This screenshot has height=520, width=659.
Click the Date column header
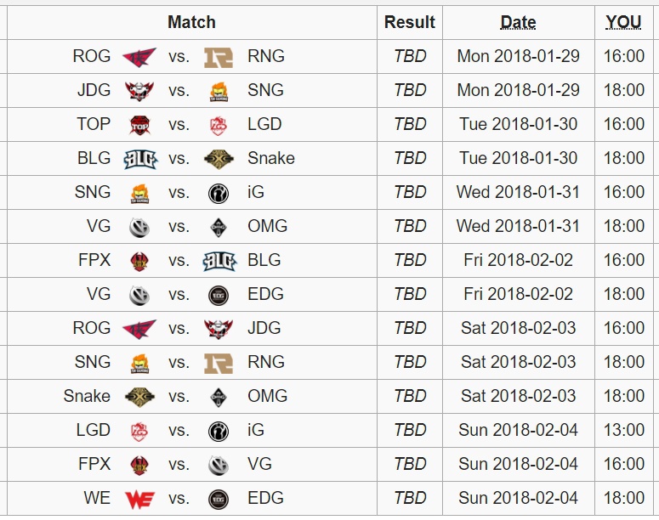(518, 22)
